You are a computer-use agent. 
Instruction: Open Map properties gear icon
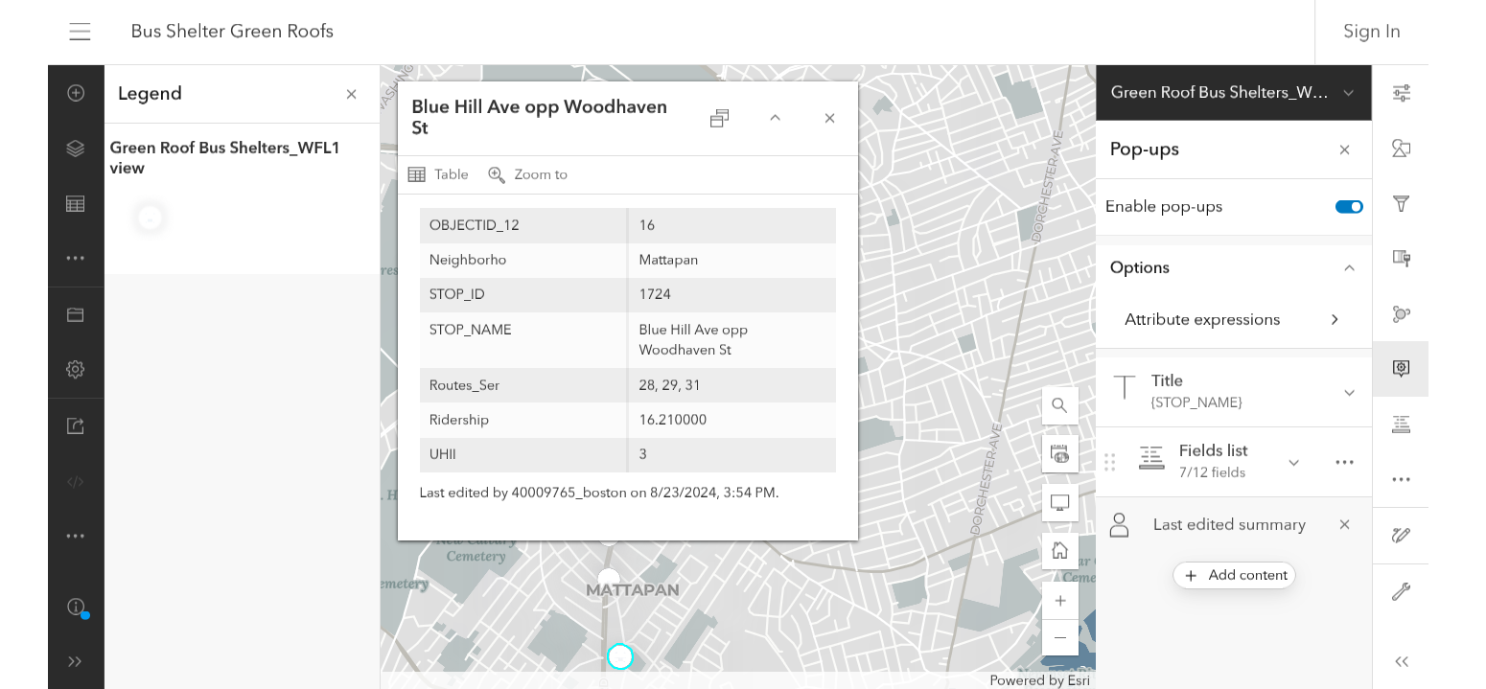click(x=76, y=369)
